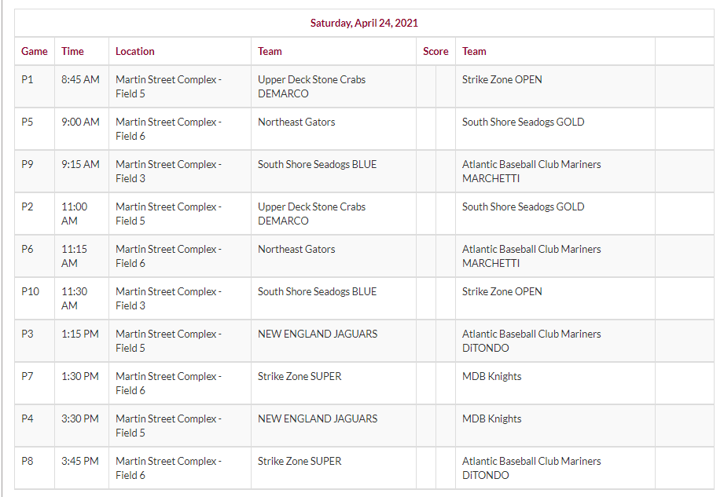
Task: Select the P10 game label
Action: (30, 291)
